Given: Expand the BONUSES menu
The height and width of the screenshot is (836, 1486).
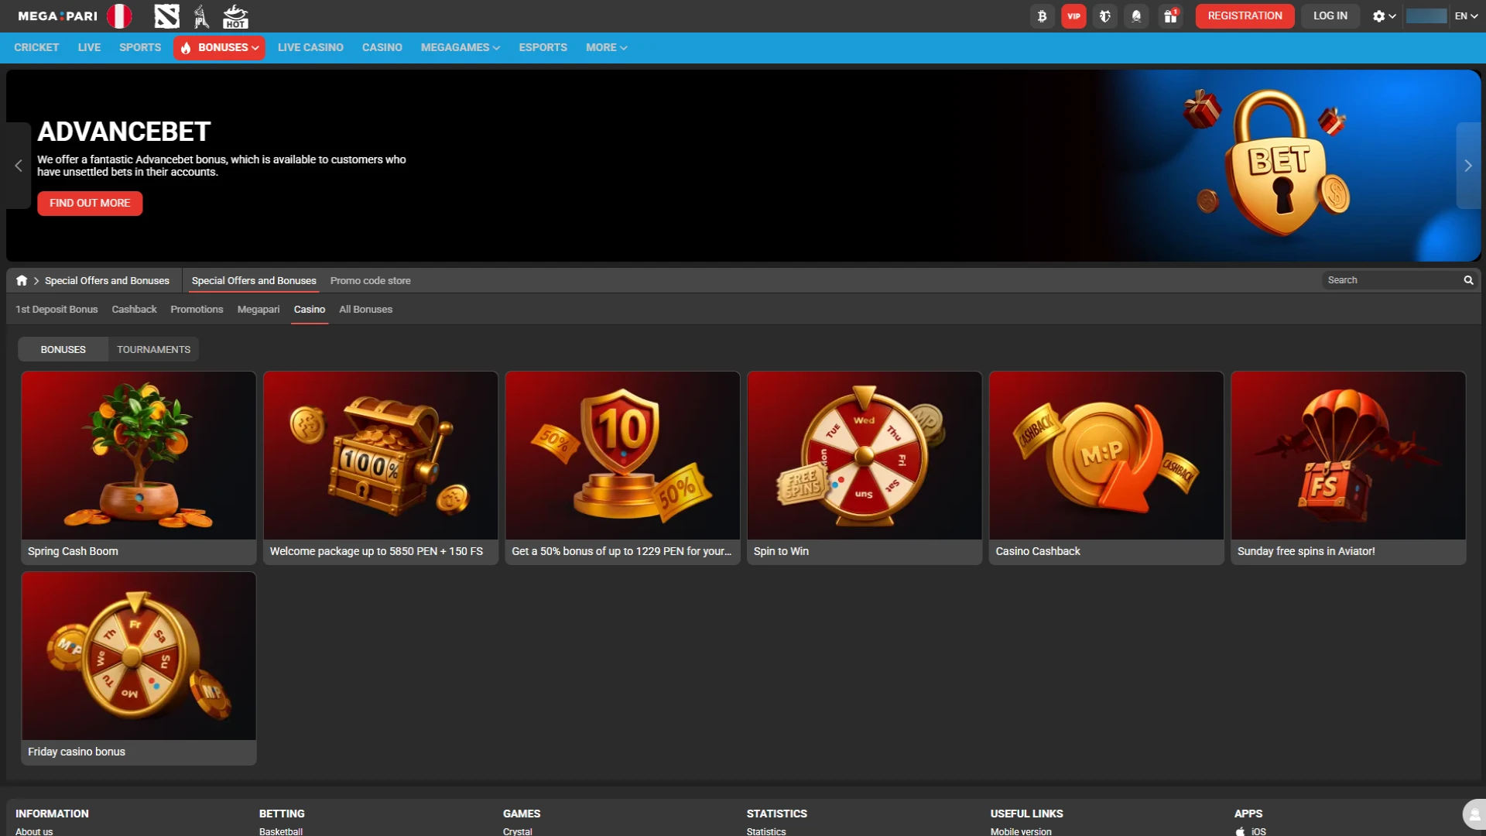Looking at the screenshot, I should tap(219, 48).
